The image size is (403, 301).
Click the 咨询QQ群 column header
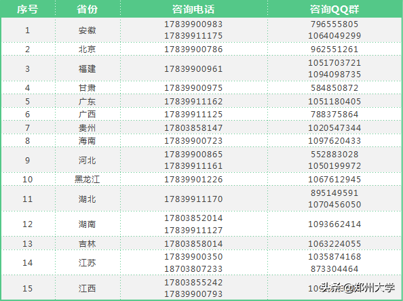tap(334, 9)
